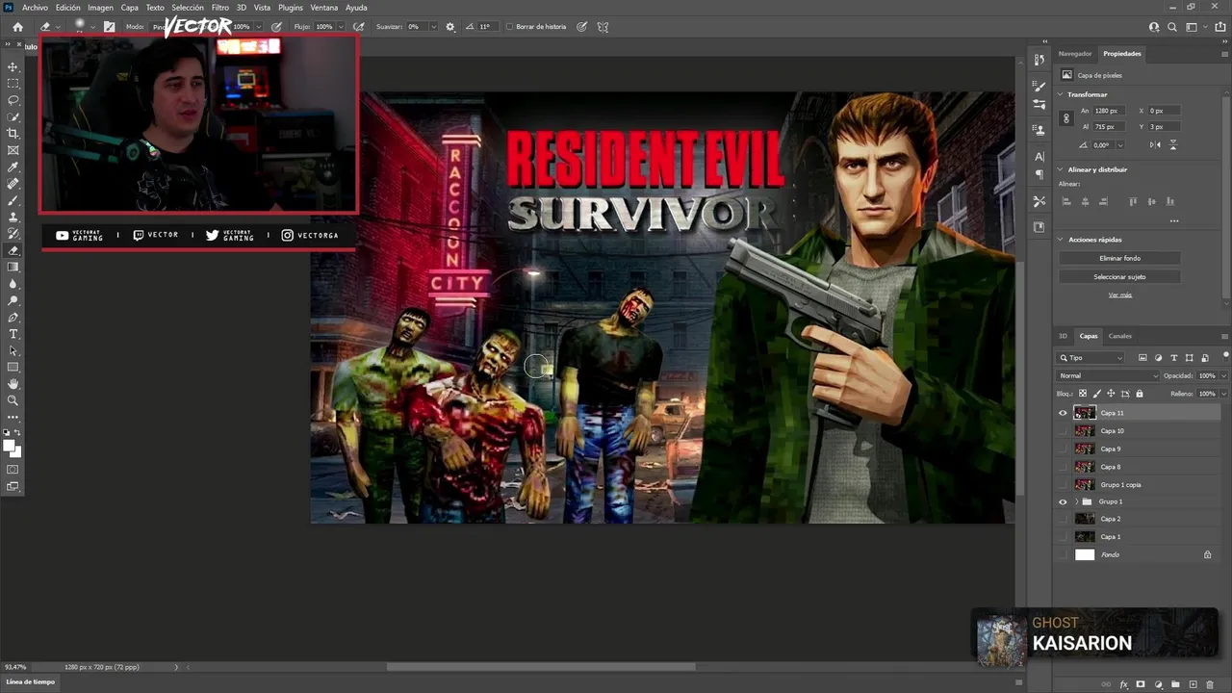Image resolution: width=1232 pixels, height=693 pixels.
Task: Expand Grupo 1 folder
Action: point(1076,501)
